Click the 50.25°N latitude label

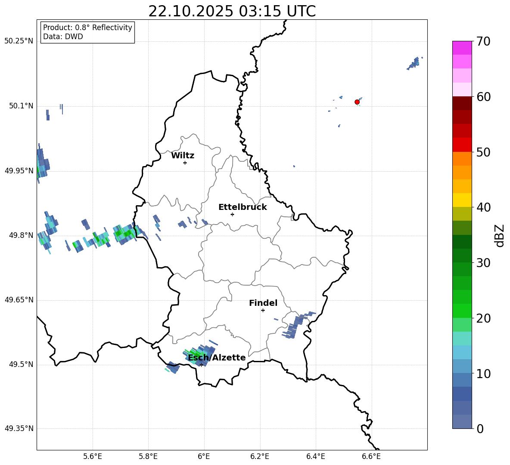pos(19,41)
